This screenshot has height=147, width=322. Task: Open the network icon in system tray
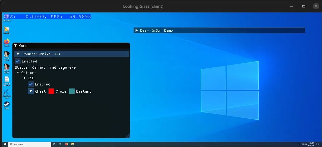click(302, 144)
